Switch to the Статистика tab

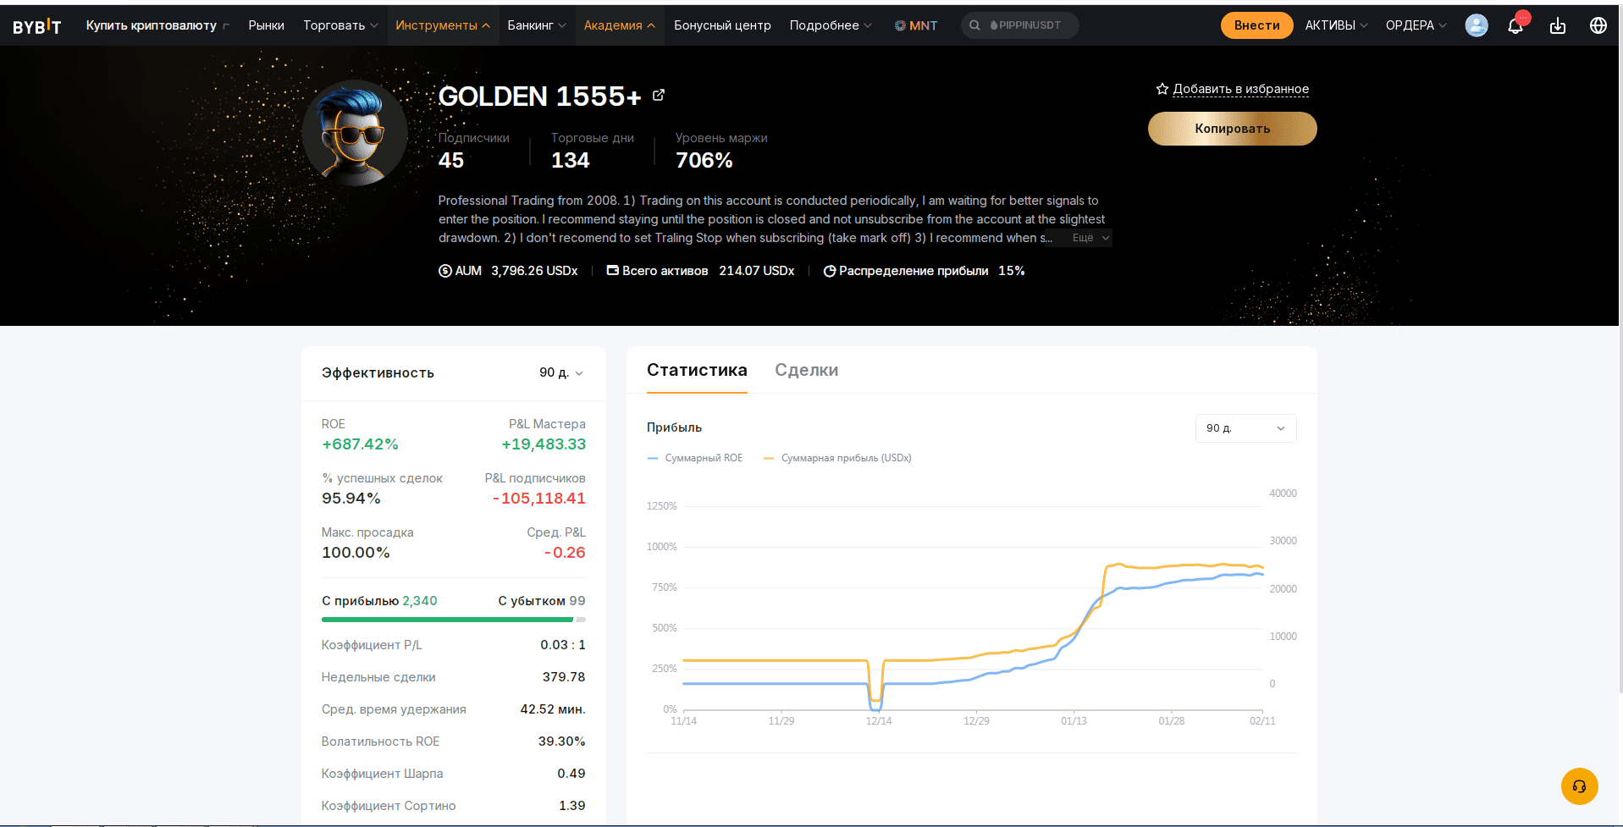[x=697, y=370]
